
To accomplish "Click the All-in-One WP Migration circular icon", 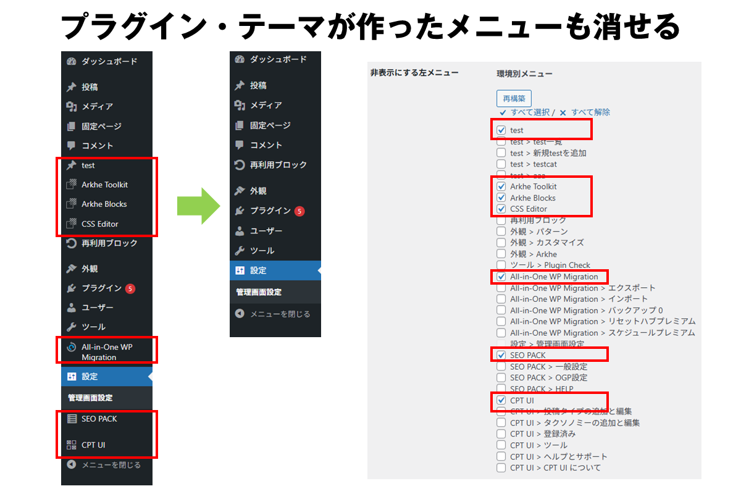I will click(71, 347).
